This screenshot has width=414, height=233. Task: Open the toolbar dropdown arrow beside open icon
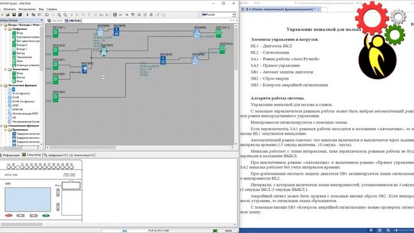[x=2, y=15]
